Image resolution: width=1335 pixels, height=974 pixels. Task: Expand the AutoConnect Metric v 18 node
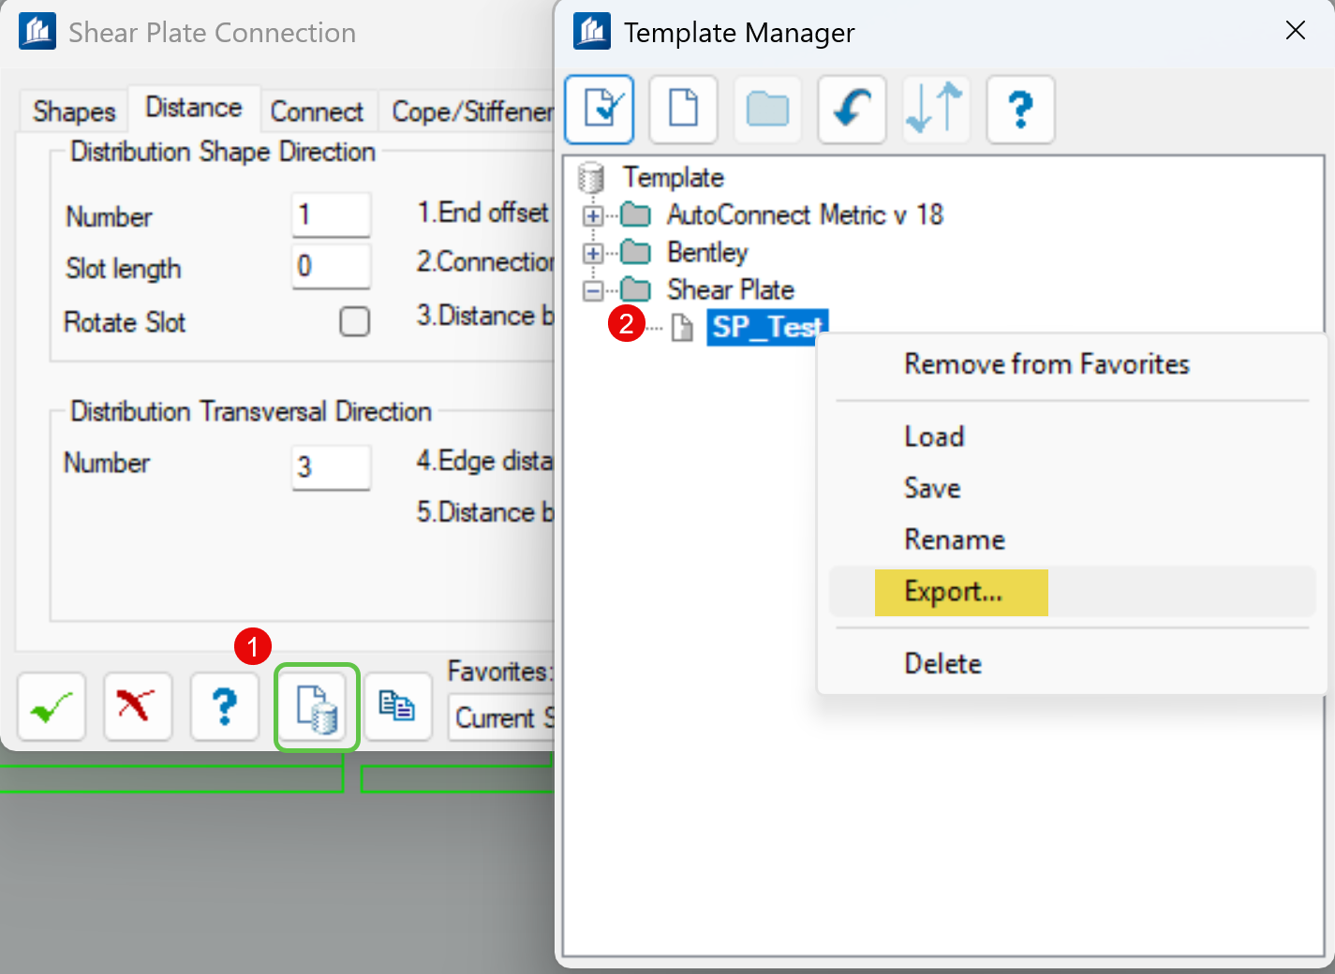click(592, 216)
